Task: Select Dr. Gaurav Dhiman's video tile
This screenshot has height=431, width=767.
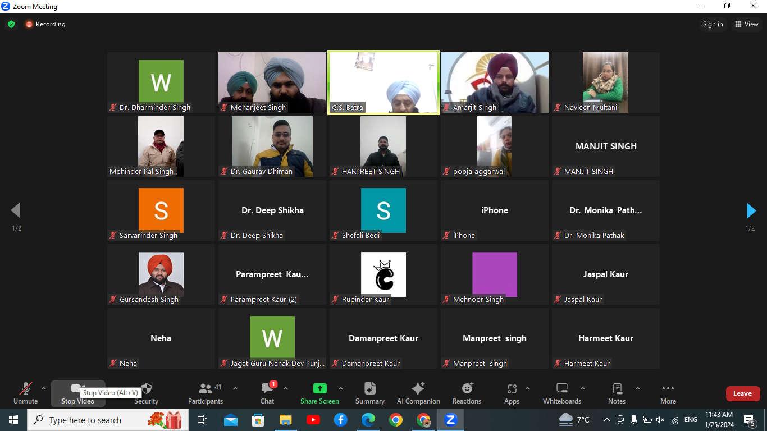Action: click(x=272, y=146)
